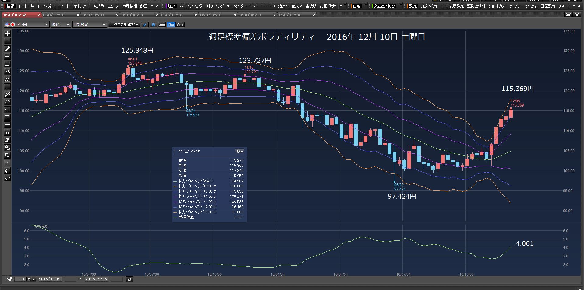Viewport: 584px width, 290px height.
Task: Click the area chart style icon
Action: click(162, 25)
